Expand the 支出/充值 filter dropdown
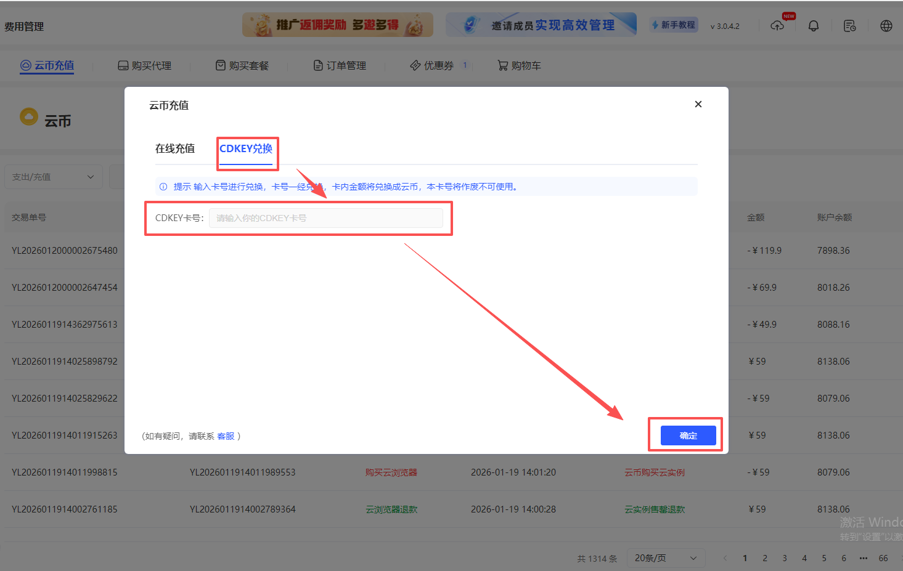The height and width of the screenshot is (571, 903). coord(53,177)
